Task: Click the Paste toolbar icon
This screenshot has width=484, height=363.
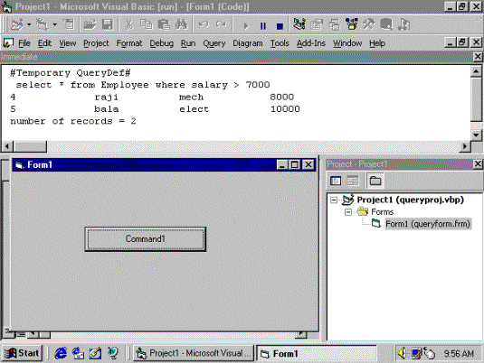Action: coord(164,24)
